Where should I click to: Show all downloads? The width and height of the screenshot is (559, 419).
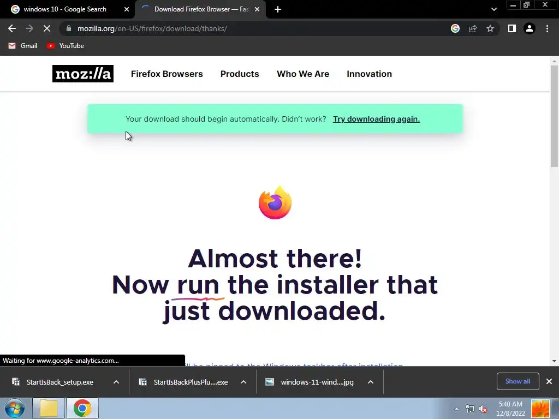[518, 381]
